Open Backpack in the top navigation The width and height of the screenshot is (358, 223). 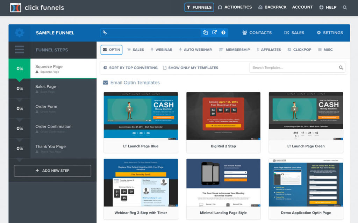point(272,7)
